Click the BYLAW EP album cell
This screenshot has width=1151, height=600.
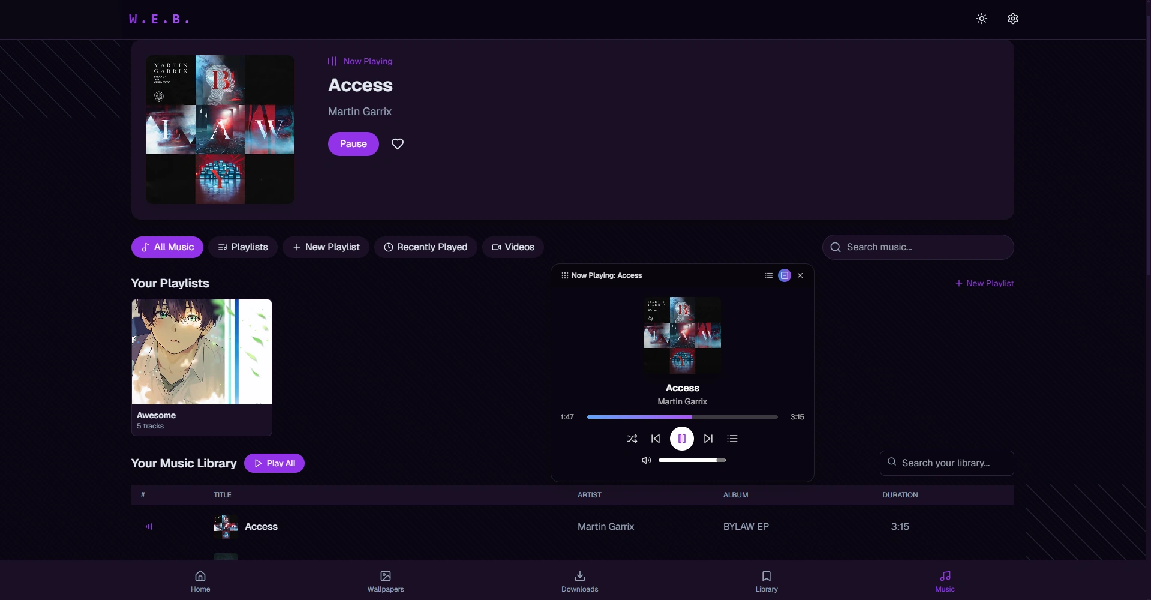[x=746, y=527]
